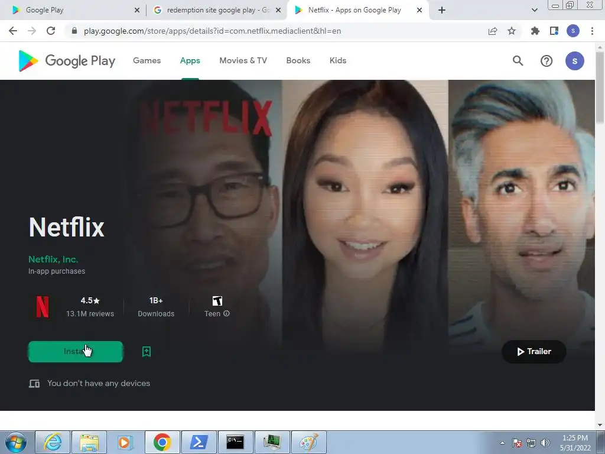Open Chrome extensions puzzle icon
The width and height of the screenshot is (605, 454).
[x=535, y=31]
